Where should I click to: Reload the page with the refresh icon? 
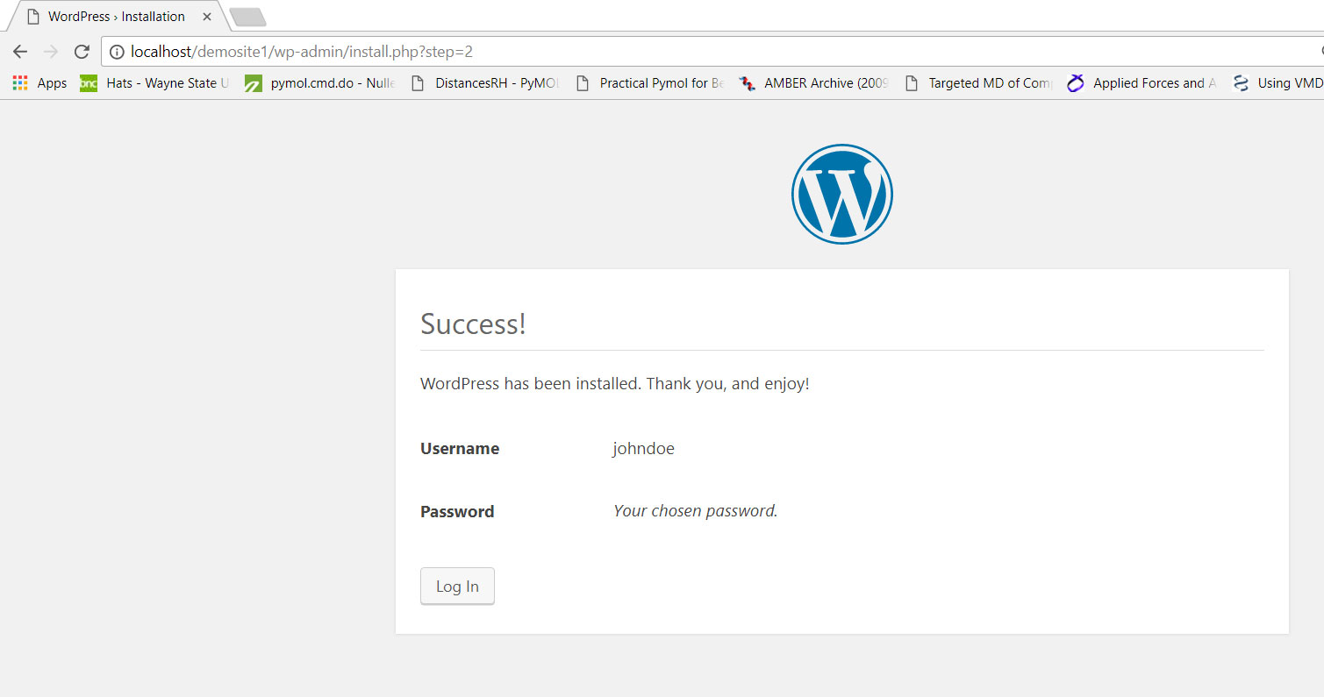82,52
